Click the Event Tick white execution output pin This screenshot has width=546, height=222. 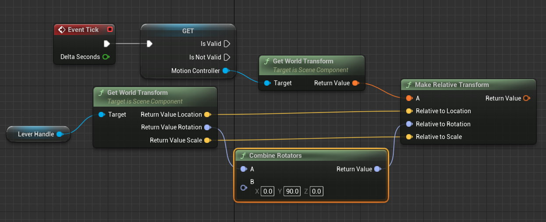(x=106, y=44)
